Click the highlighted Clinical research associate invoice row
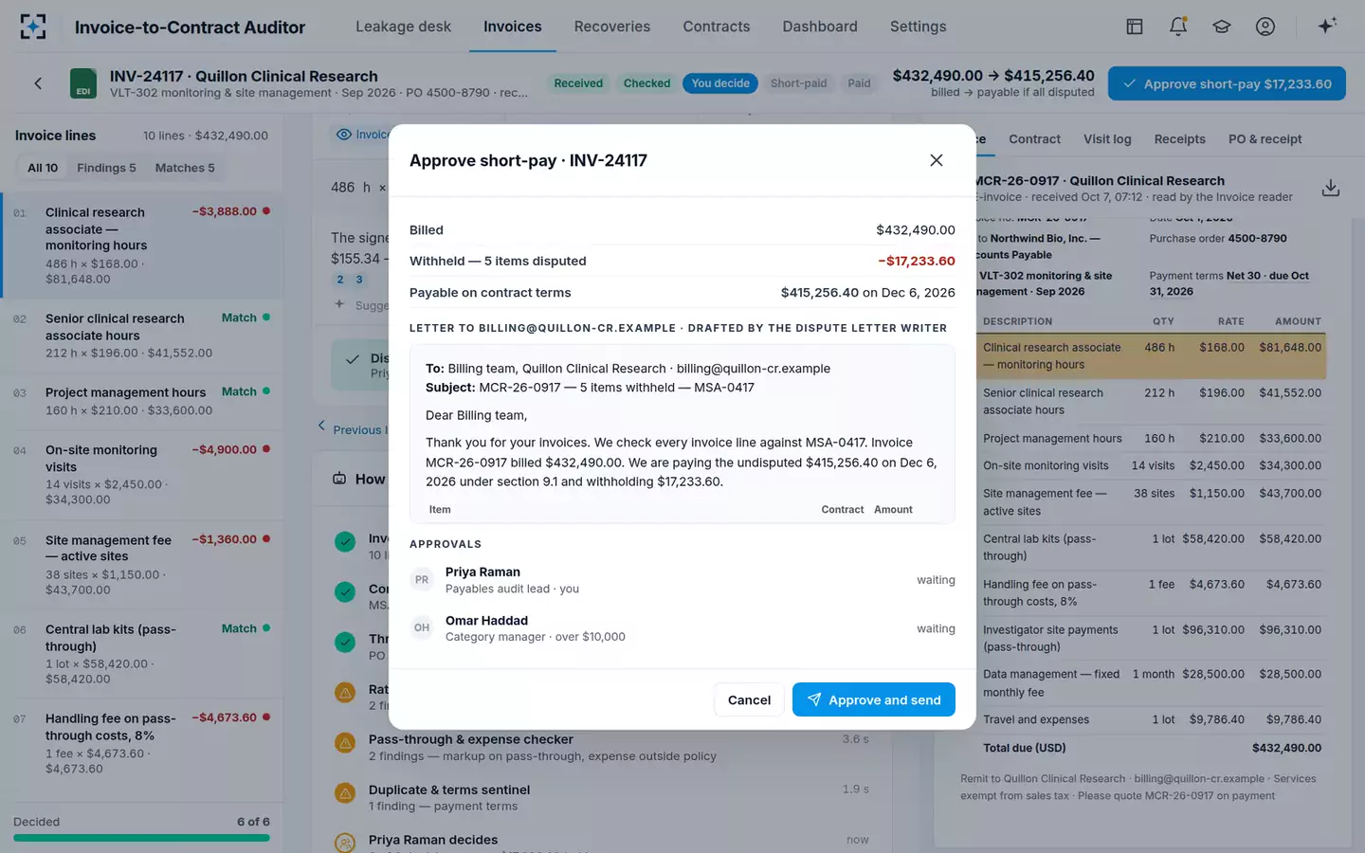The height and width of the screenshot is (853, 1365). click(x=1151, y=356)
